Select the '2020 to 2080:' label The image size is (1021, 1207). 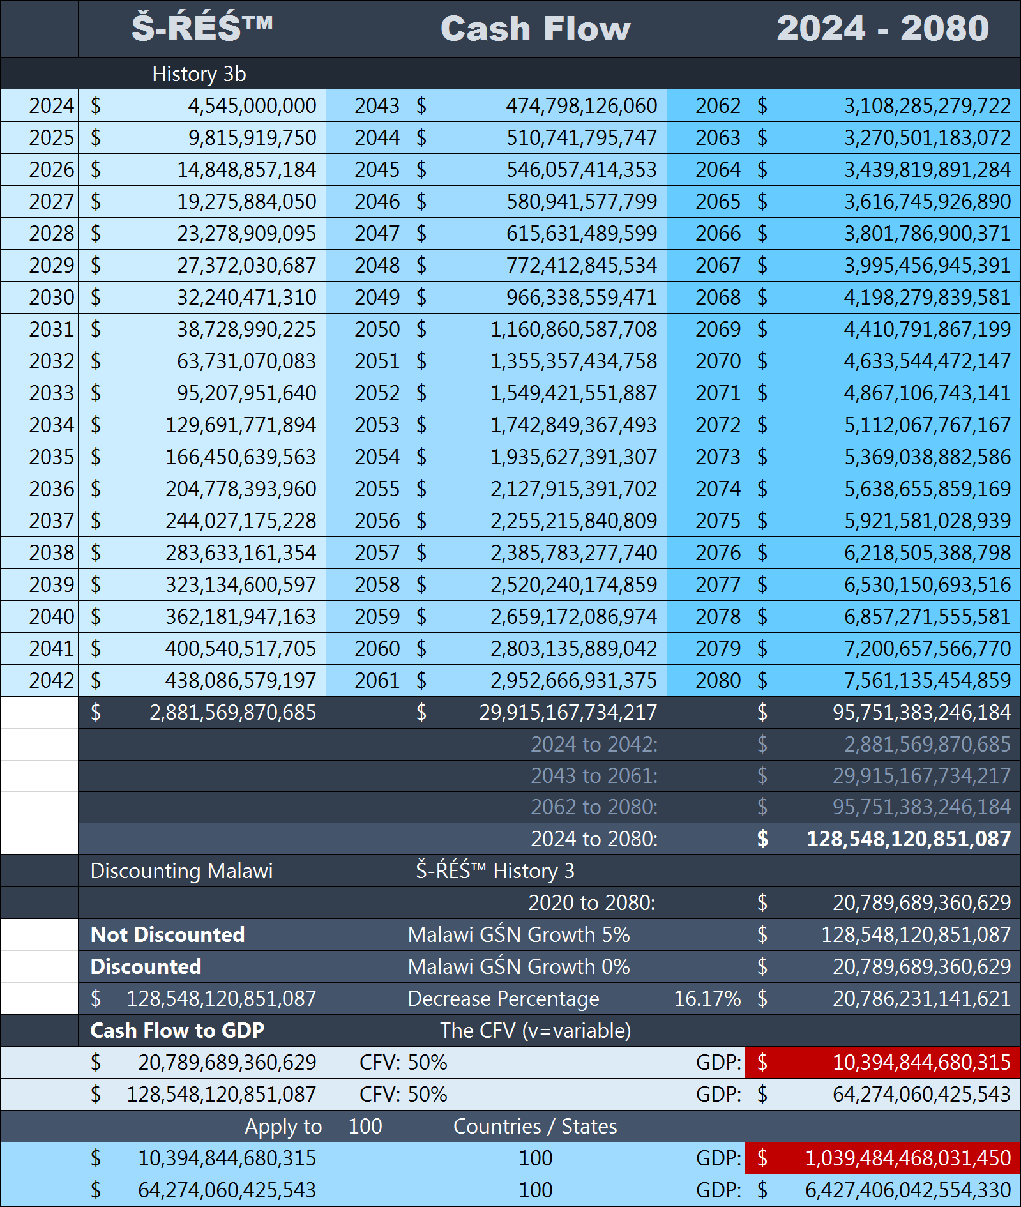point(592,902)
